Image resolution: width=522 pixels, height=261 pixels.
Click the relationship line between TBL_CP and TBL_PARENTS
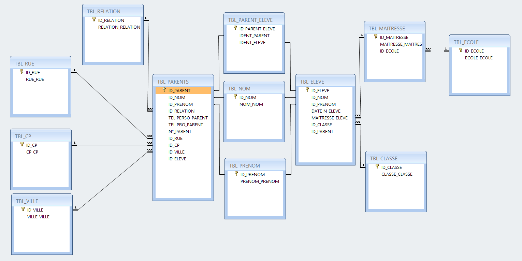click(112, 145)
